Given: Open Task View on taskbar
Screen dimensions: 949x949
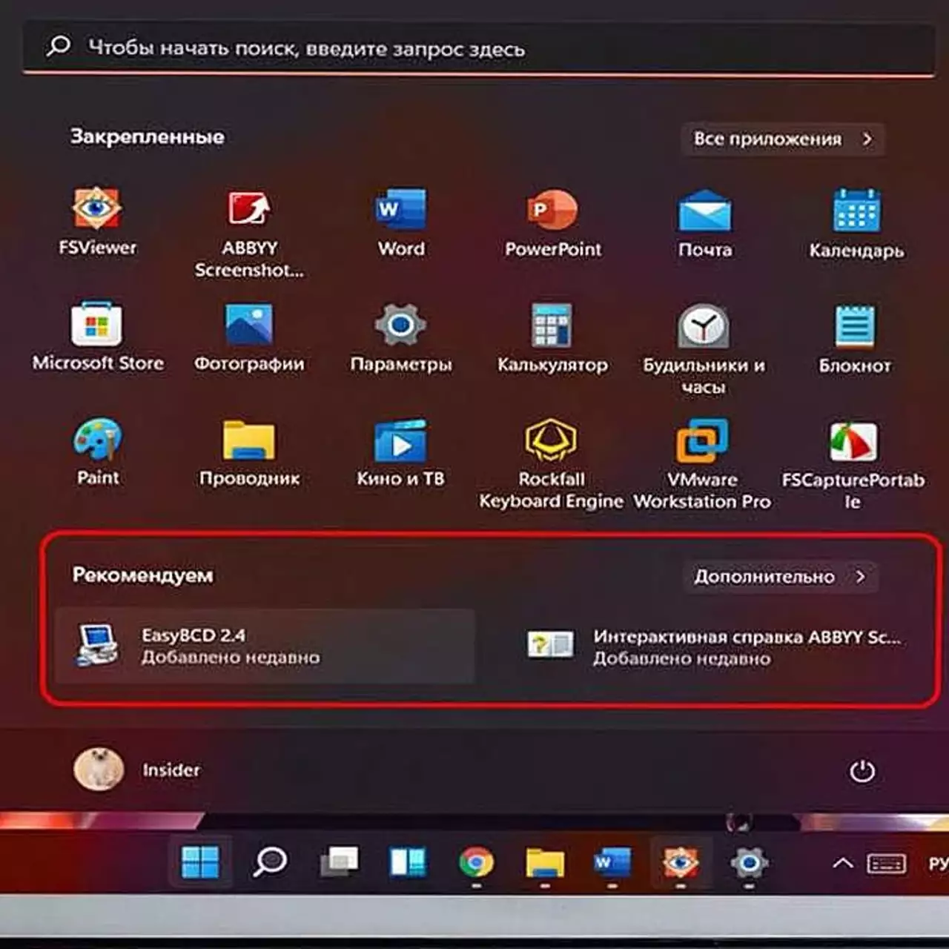Looking at the screenshot, I should (x=339, y=862).
